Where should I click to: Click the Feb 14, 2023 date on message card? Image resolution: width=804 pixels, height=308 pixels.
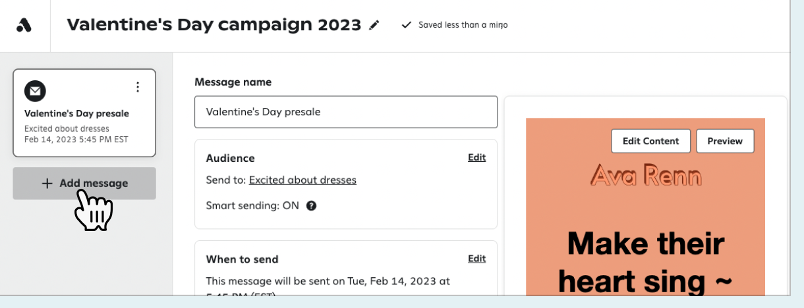pyautogui.click(x=76, y=140)
